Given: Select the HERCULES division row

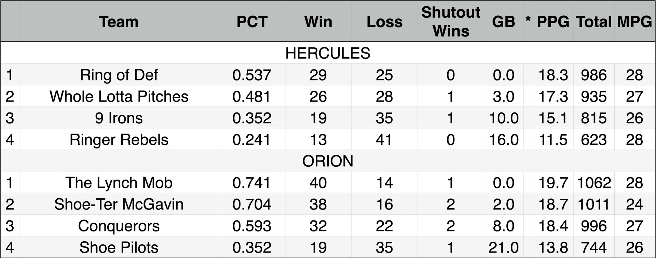Looking at the screenshot, I should tap(328, 53).
